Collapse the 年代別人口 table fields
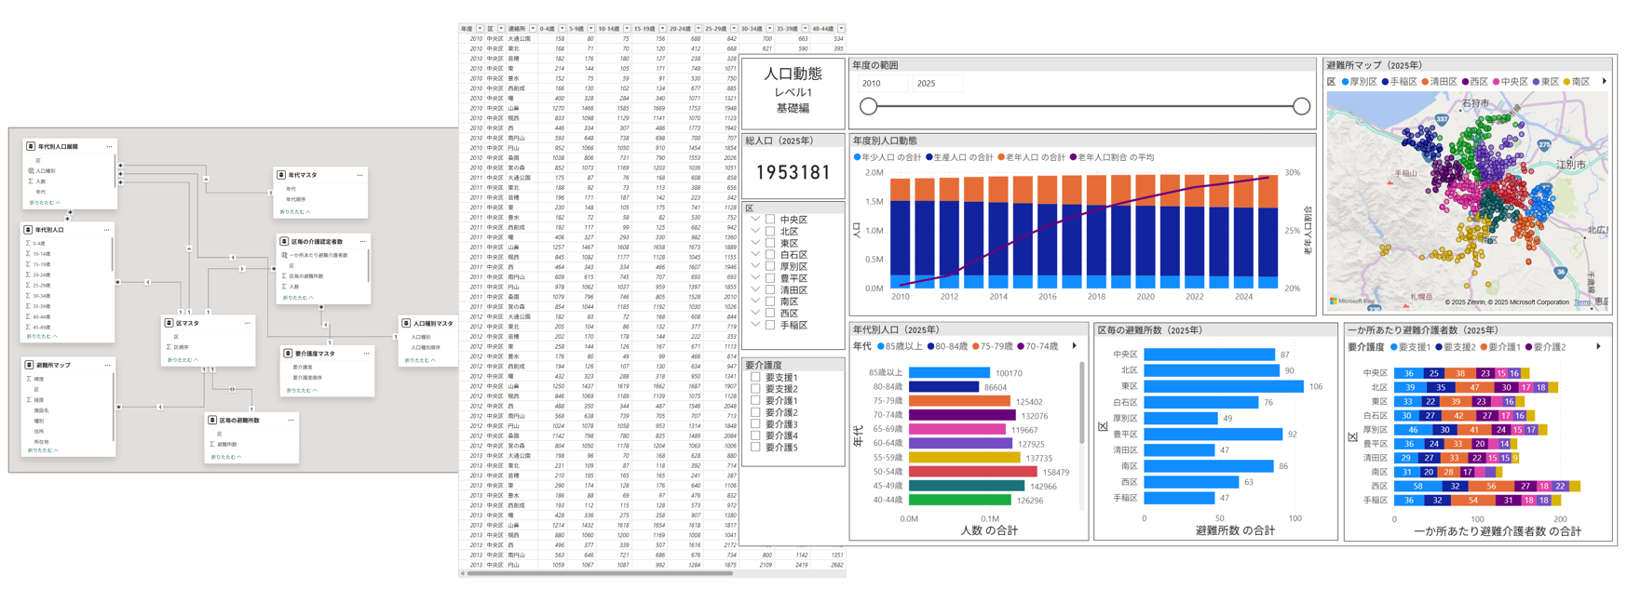The image size is (1627, 603). point(42,336)
